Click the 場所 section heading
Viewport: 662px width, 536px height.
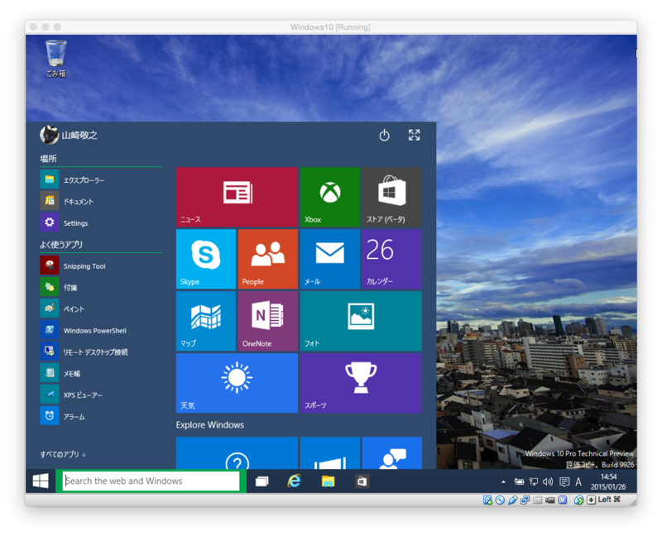pyautogui.click(x=48, y=158)
